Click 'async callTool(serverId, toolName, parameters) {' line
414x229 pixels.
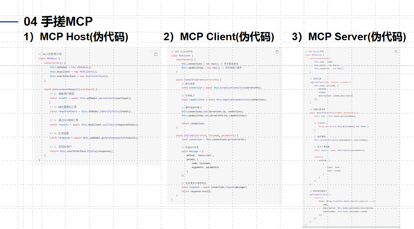click(207, 135)
